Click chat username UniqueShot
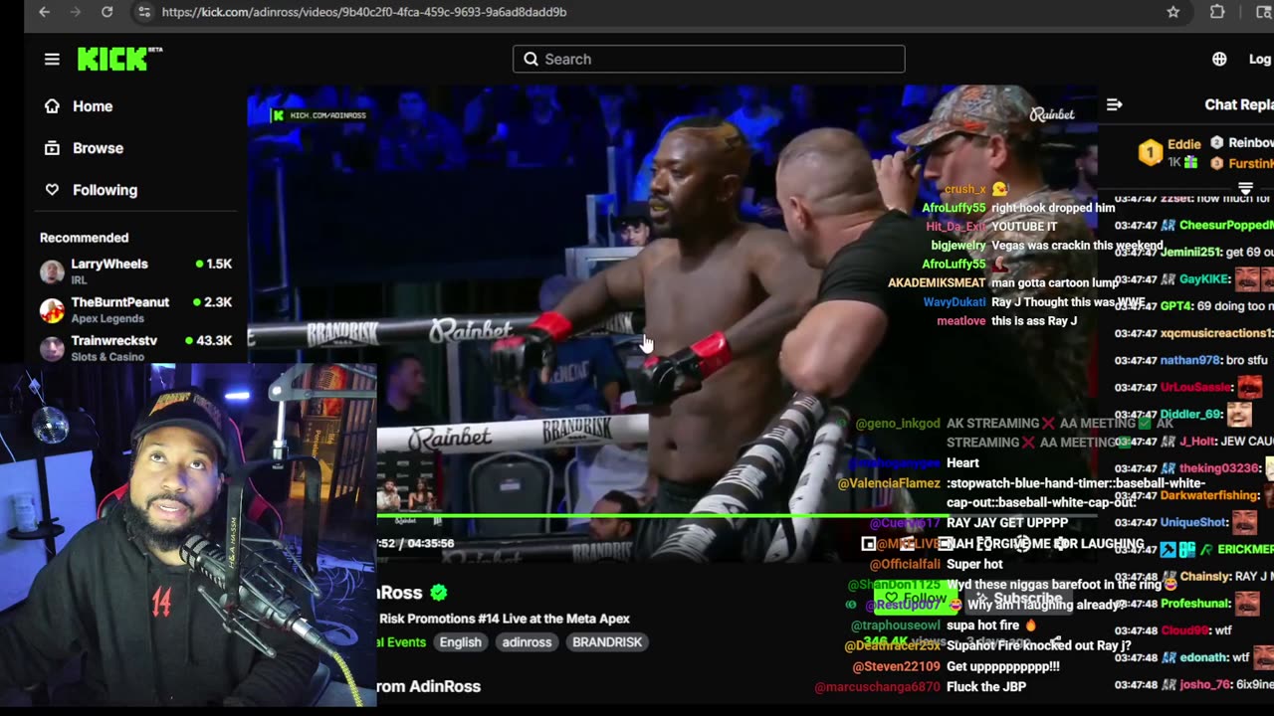 [1194, 522]
